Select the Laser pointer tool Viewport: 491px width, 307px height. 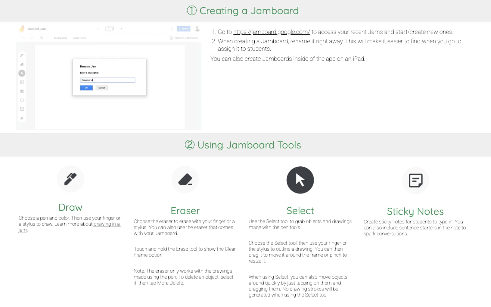pos(22,118)
